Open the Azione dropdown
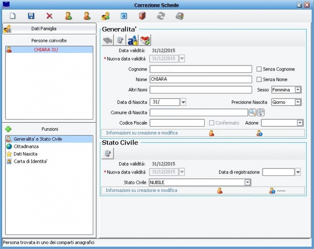The width and height of the screenshot is (314, 249). (300, 123)
